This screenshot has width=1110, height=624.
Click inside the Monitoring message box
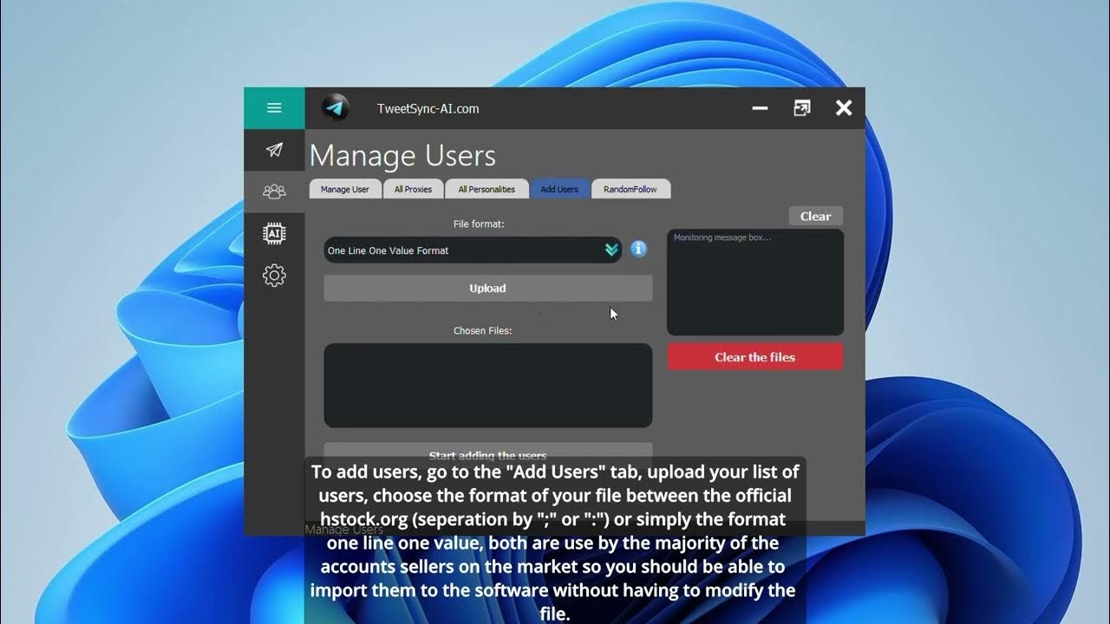(x=754, y=282)
